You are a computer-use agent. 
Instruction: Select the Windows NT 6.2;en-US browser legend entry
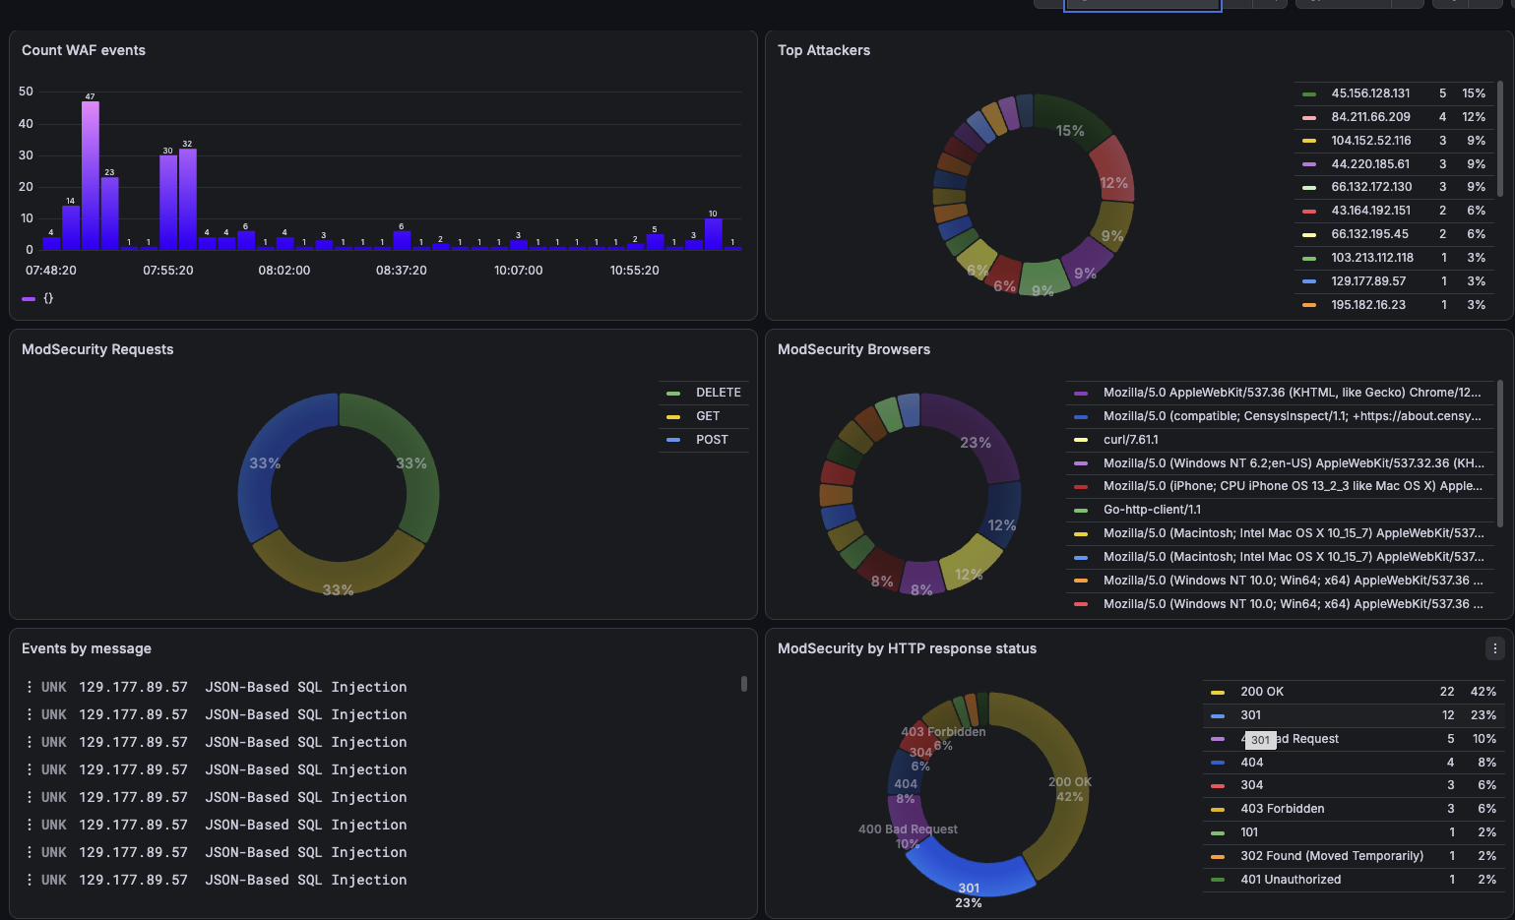[1294, 463]
